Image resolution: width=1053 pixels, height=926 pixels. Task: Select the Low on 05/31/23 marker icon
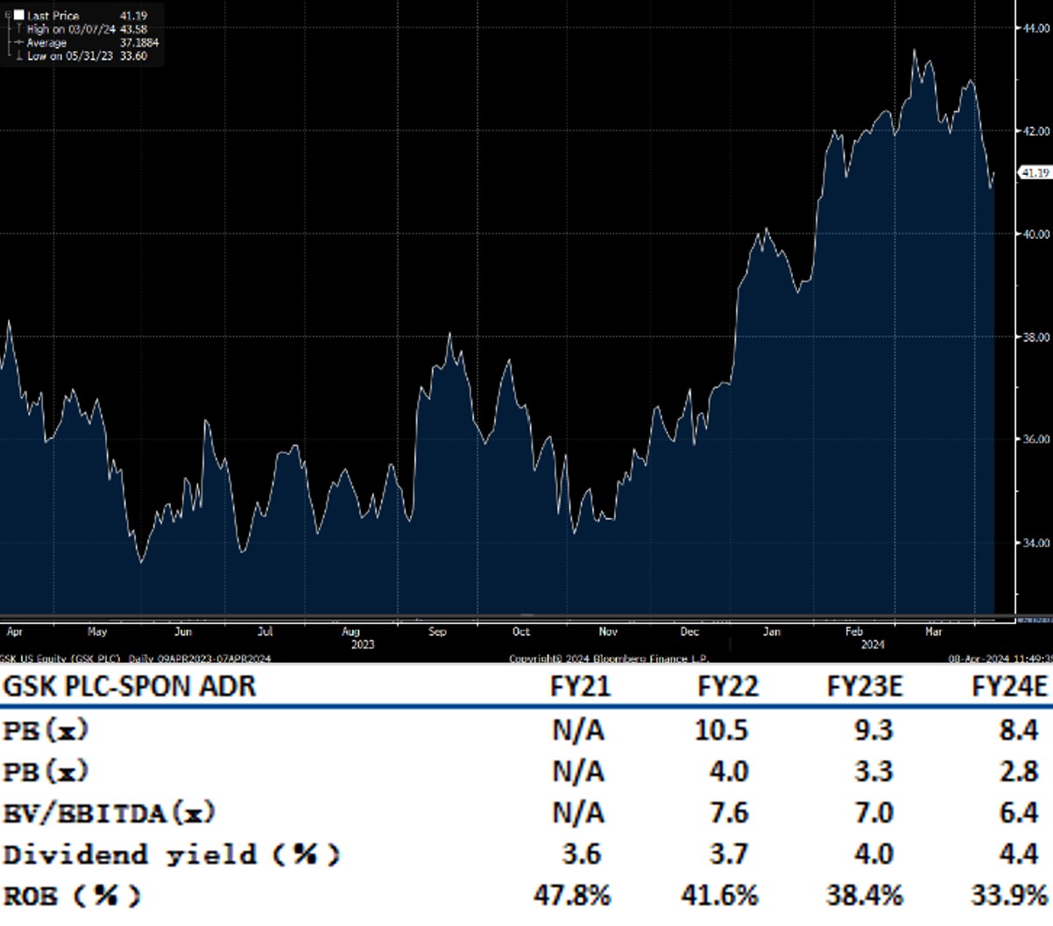[x=18, y=56]
